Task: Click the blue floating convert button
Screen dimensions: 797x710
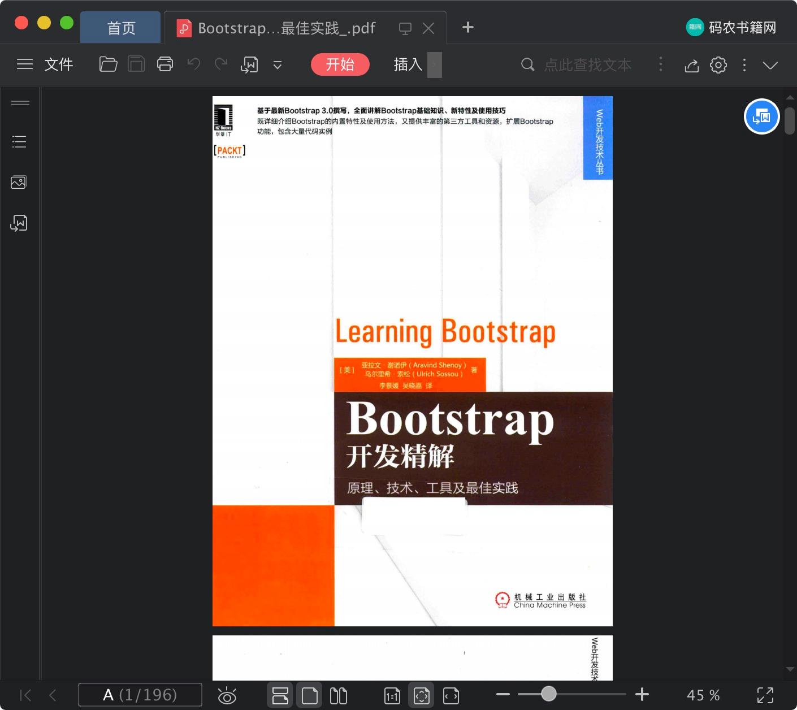Action: [x=762, y=116]
